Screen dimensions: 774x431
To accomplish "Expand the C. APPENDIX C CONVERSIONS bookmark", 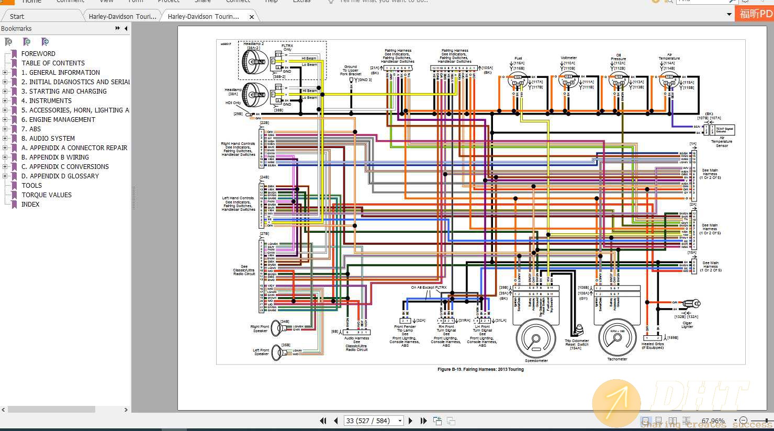I will pos(5,167).
